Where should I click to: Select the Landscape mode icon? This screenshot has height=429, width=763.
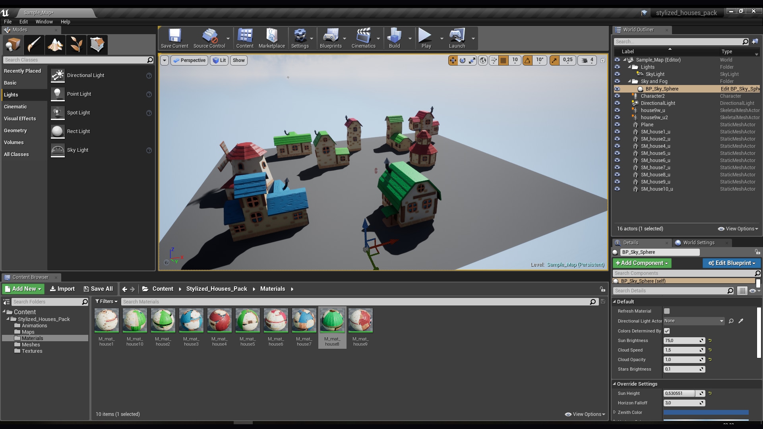(x=55, y=44)
